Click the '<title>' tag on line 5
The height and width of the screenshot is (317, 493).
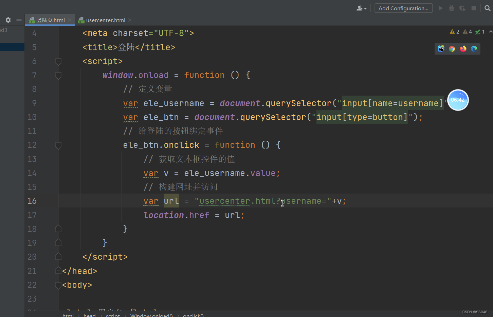(x=100, y=47)
